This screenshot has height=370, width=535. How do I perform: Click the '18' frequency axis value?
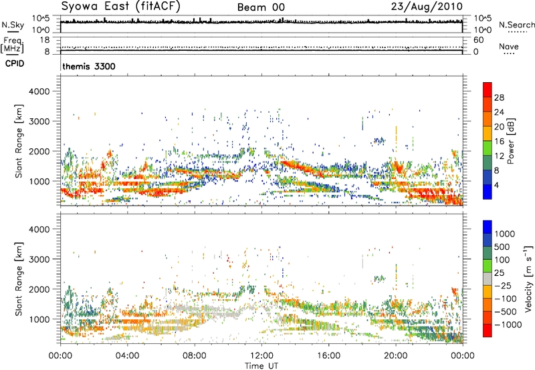[45, 40]
